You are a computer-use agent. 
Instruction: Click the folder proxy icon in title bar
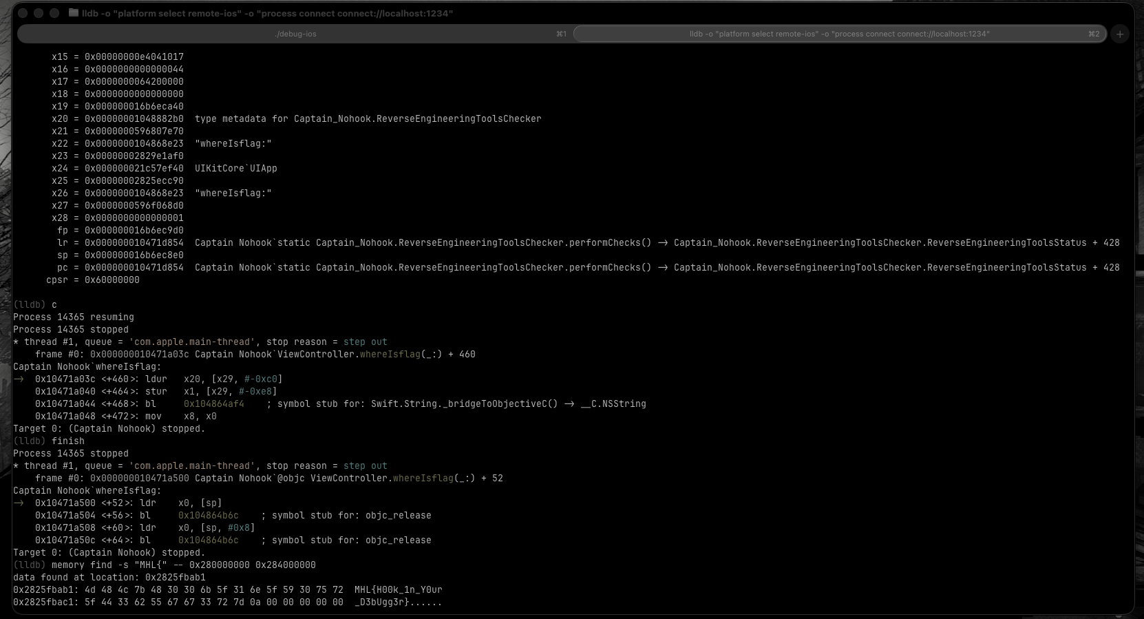[x=74, y=13]
